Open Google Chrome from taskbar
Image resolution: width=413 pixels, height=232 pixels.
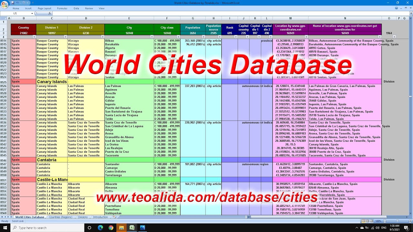point(111,228)
